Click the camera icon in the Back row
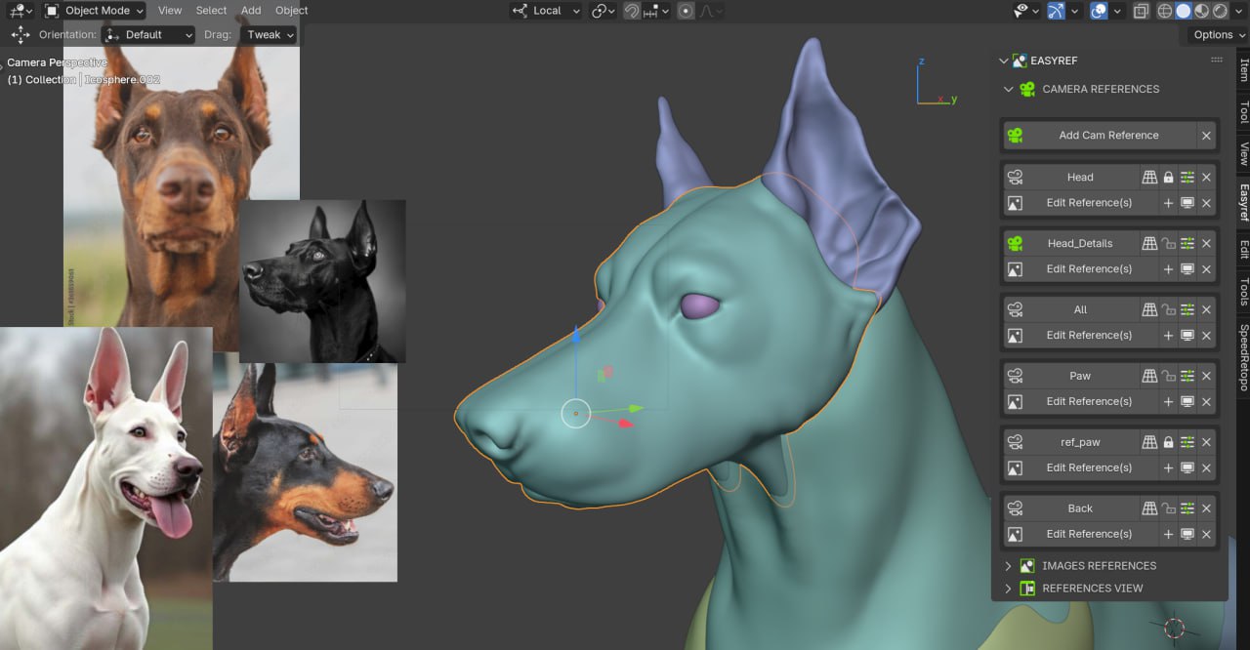The height and width of the screenshot is (650, 1250). tap(1015, 509)
